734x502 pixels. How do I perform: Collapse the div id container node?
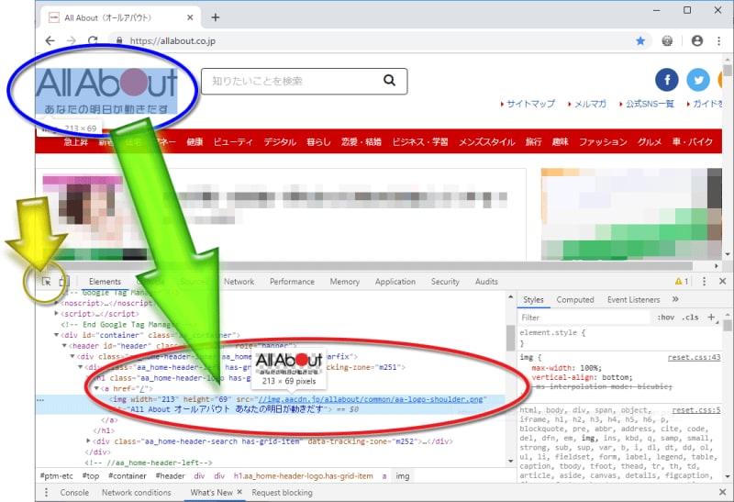tap(56, 335)
